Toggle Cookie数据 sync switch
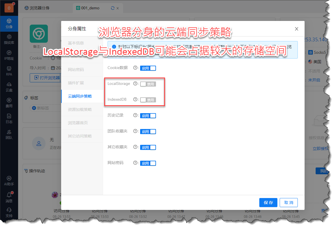This screenshot has width=336, height=230. [148, 68]
